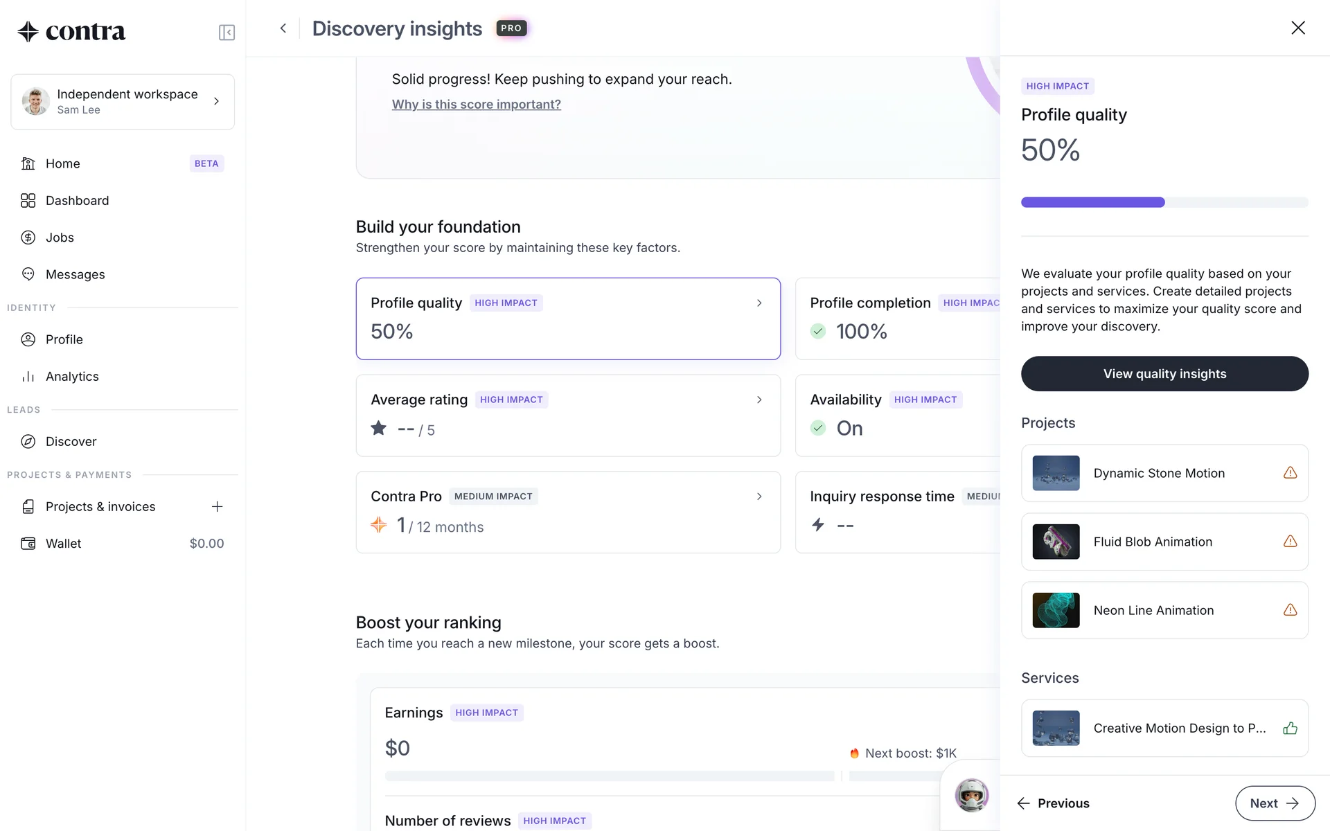Click the warning icon on Neon Line Animation
The image size is (1330, 831).
click(x=1290, y=610)
